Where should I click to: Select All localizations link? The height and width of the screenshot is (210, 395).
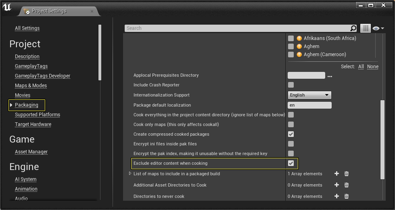[361, 67]
